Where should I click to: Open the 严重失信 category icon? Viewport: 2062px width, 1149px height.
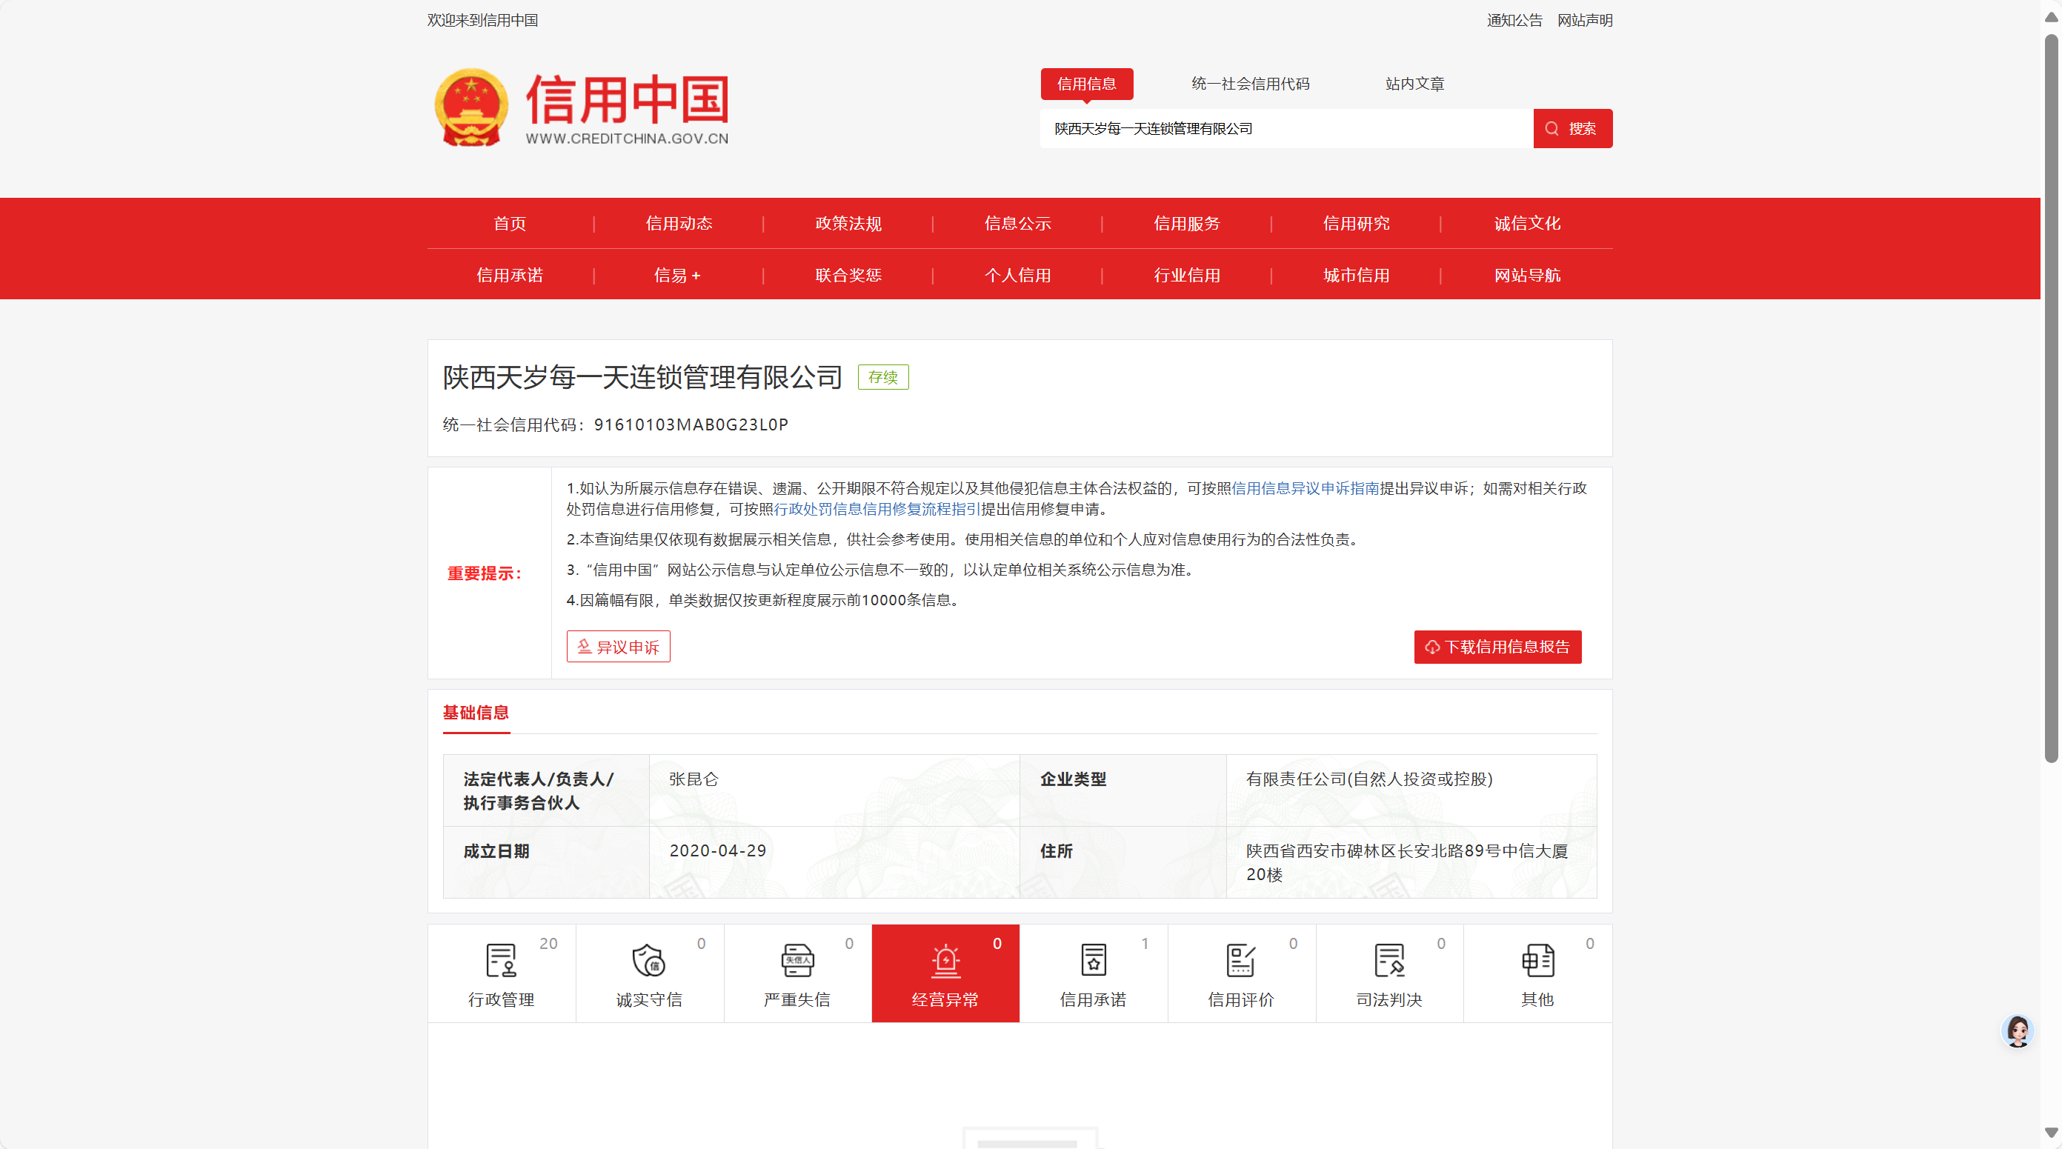coord(797,960)
